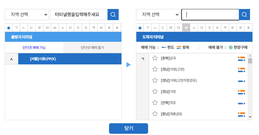
Task: Filter departure terminals by ㅊ
Action: [86, 28]
